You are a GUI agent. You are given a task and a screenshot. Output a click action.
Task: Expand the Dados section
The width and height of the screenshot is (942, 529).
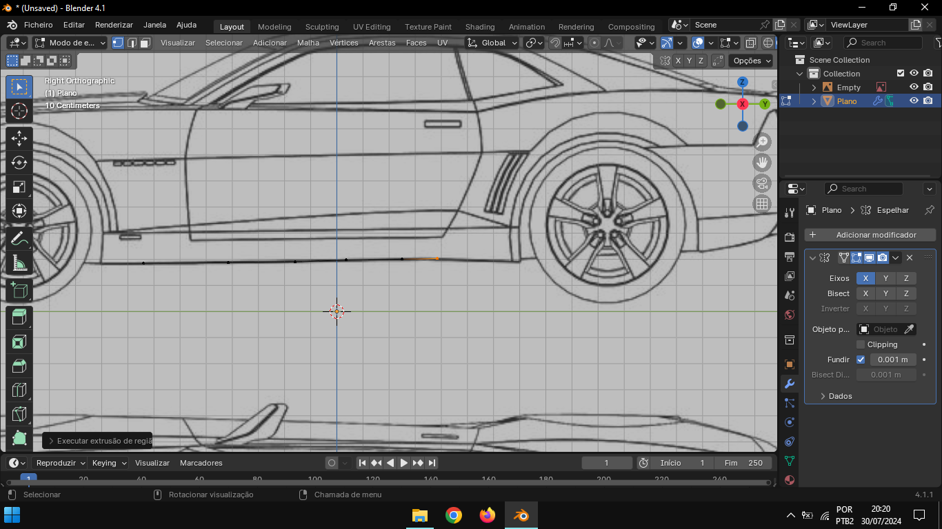click(840, 396)
